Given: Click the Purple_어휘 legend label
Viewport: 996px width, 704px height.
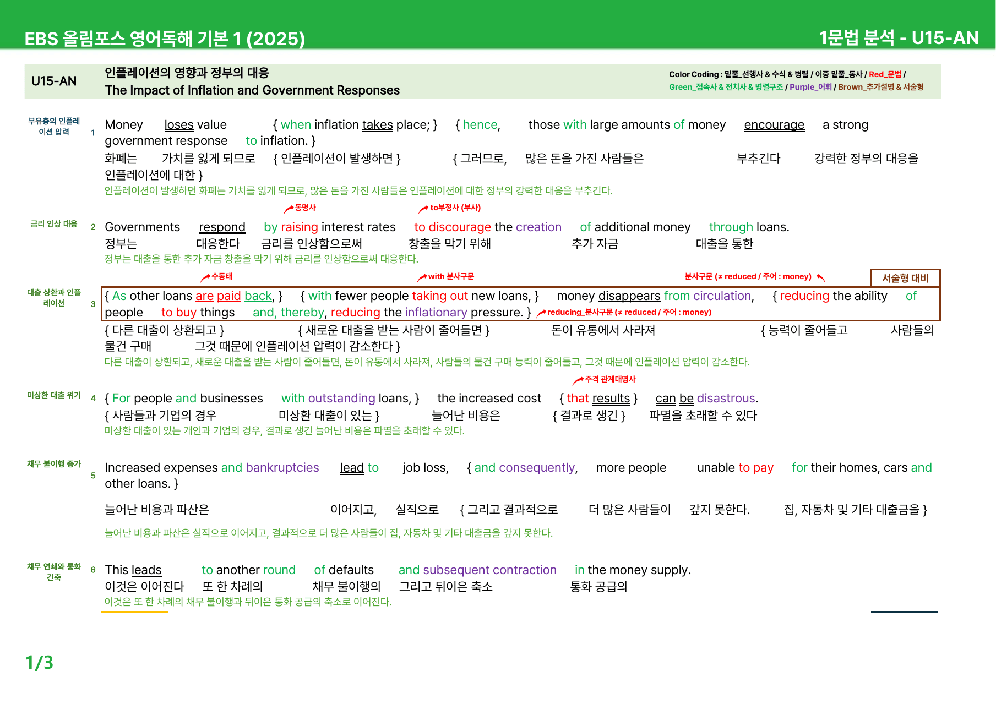Looking at the screenshot, I should (x=810, y=87).
